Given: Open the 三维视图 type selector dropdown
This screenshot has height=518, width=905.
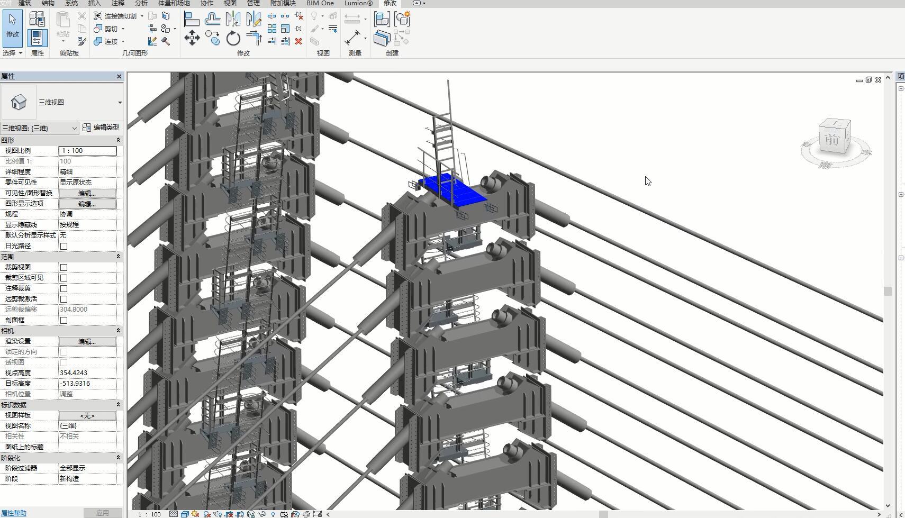Looking at the screenshot, I should 120,103.
